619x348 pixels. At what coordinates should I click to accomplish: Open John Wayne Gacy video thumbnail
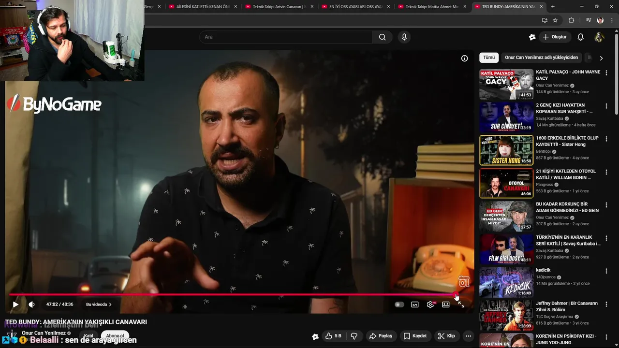tap(506, 84)
